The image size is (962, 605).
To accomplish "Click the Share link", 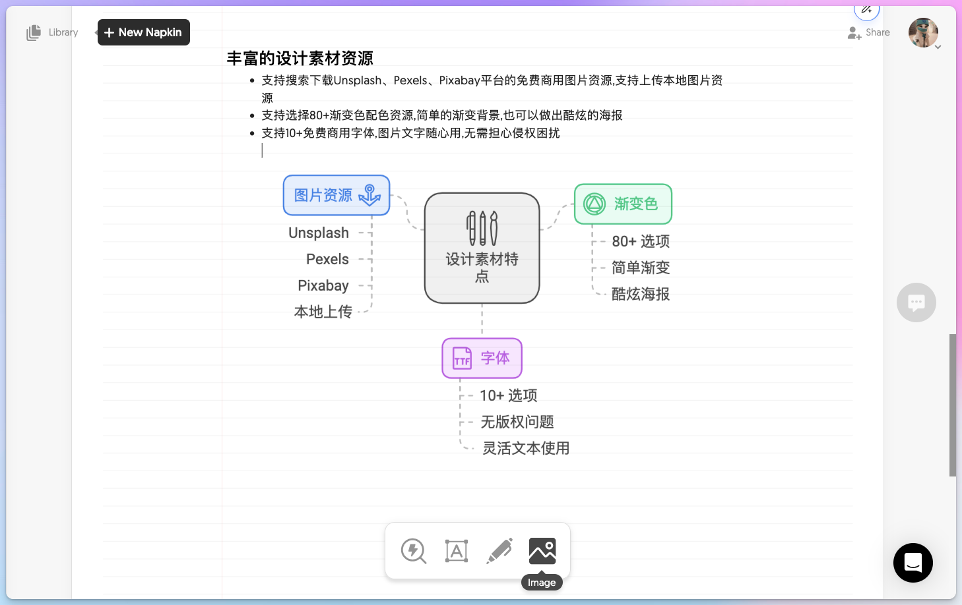I will click(x=878, y=32).
